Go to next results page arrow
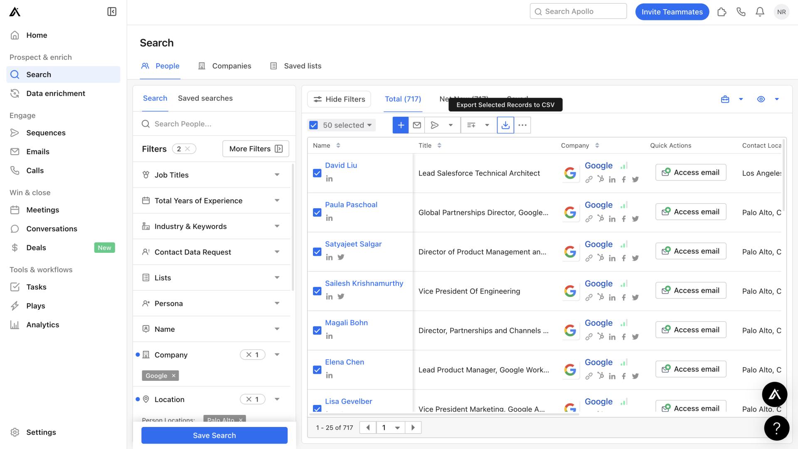Image resolution: width=798 pixels, height=449 pixels. (413, 427)
